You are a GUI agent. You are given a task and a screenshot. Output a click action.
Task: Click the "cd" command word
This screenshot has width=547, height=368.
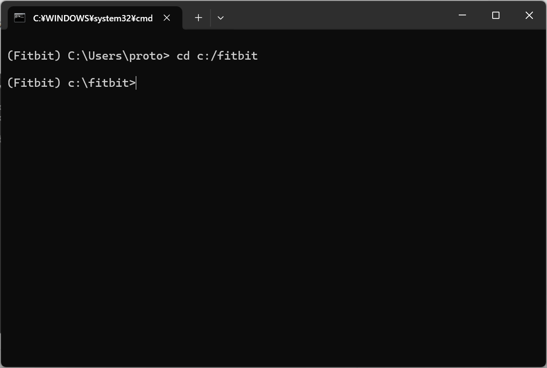pyautogui.click(x=183, y=56)
